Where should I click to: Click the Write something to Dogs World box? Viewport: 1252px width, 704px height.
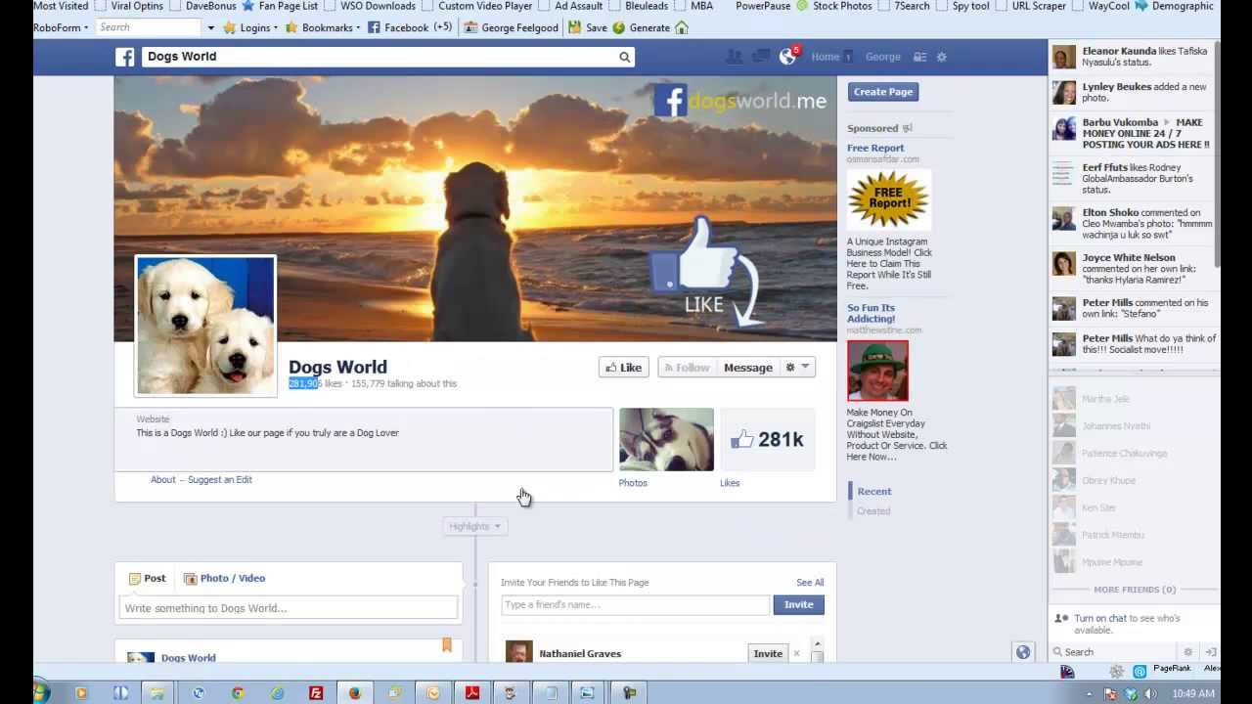[289, 608]
